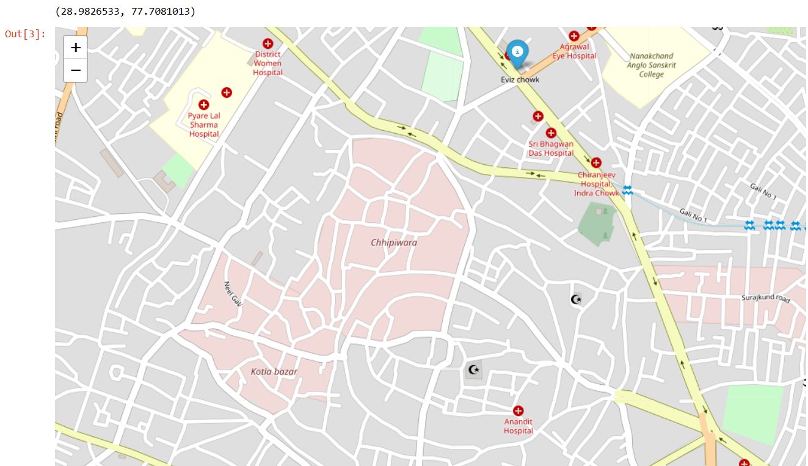The image size is (808, 466).
Task: Click the Sri Bhagwan Das Hospital icon
Action: [551, 133]
